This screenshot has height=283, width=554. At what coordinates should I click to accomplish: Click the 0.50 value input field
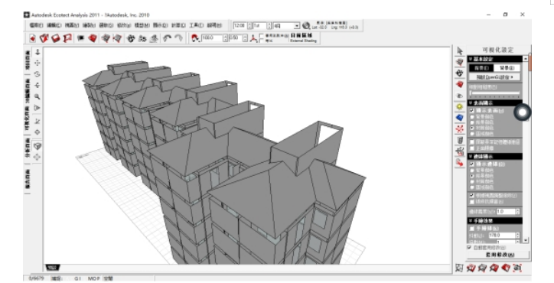click(x=236, y=38)
